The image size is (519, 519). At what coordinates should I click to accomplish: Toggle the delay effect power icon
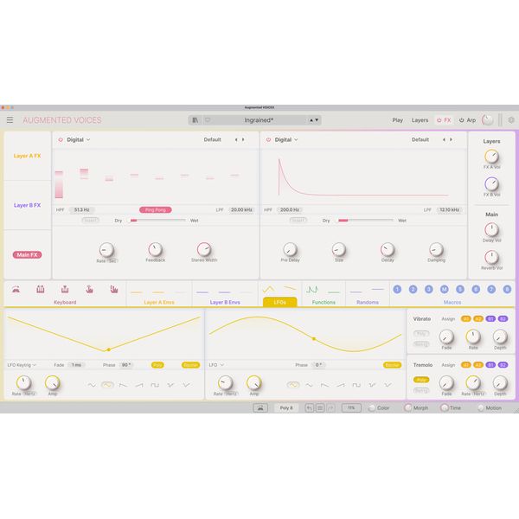(61, 140)
